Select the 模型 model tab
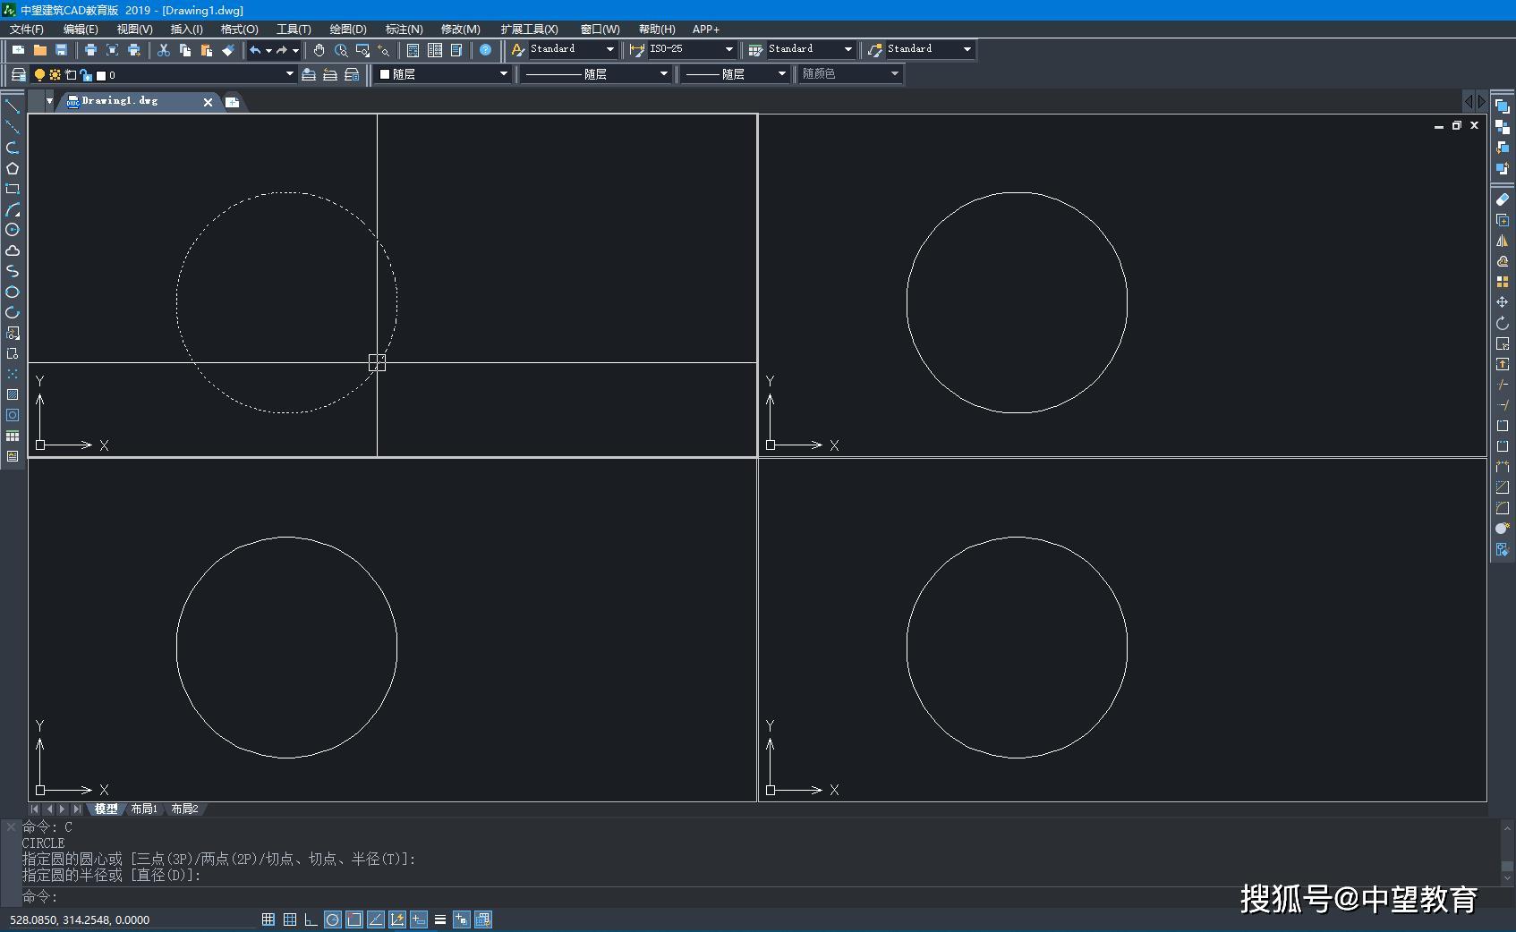 (106, 809)
